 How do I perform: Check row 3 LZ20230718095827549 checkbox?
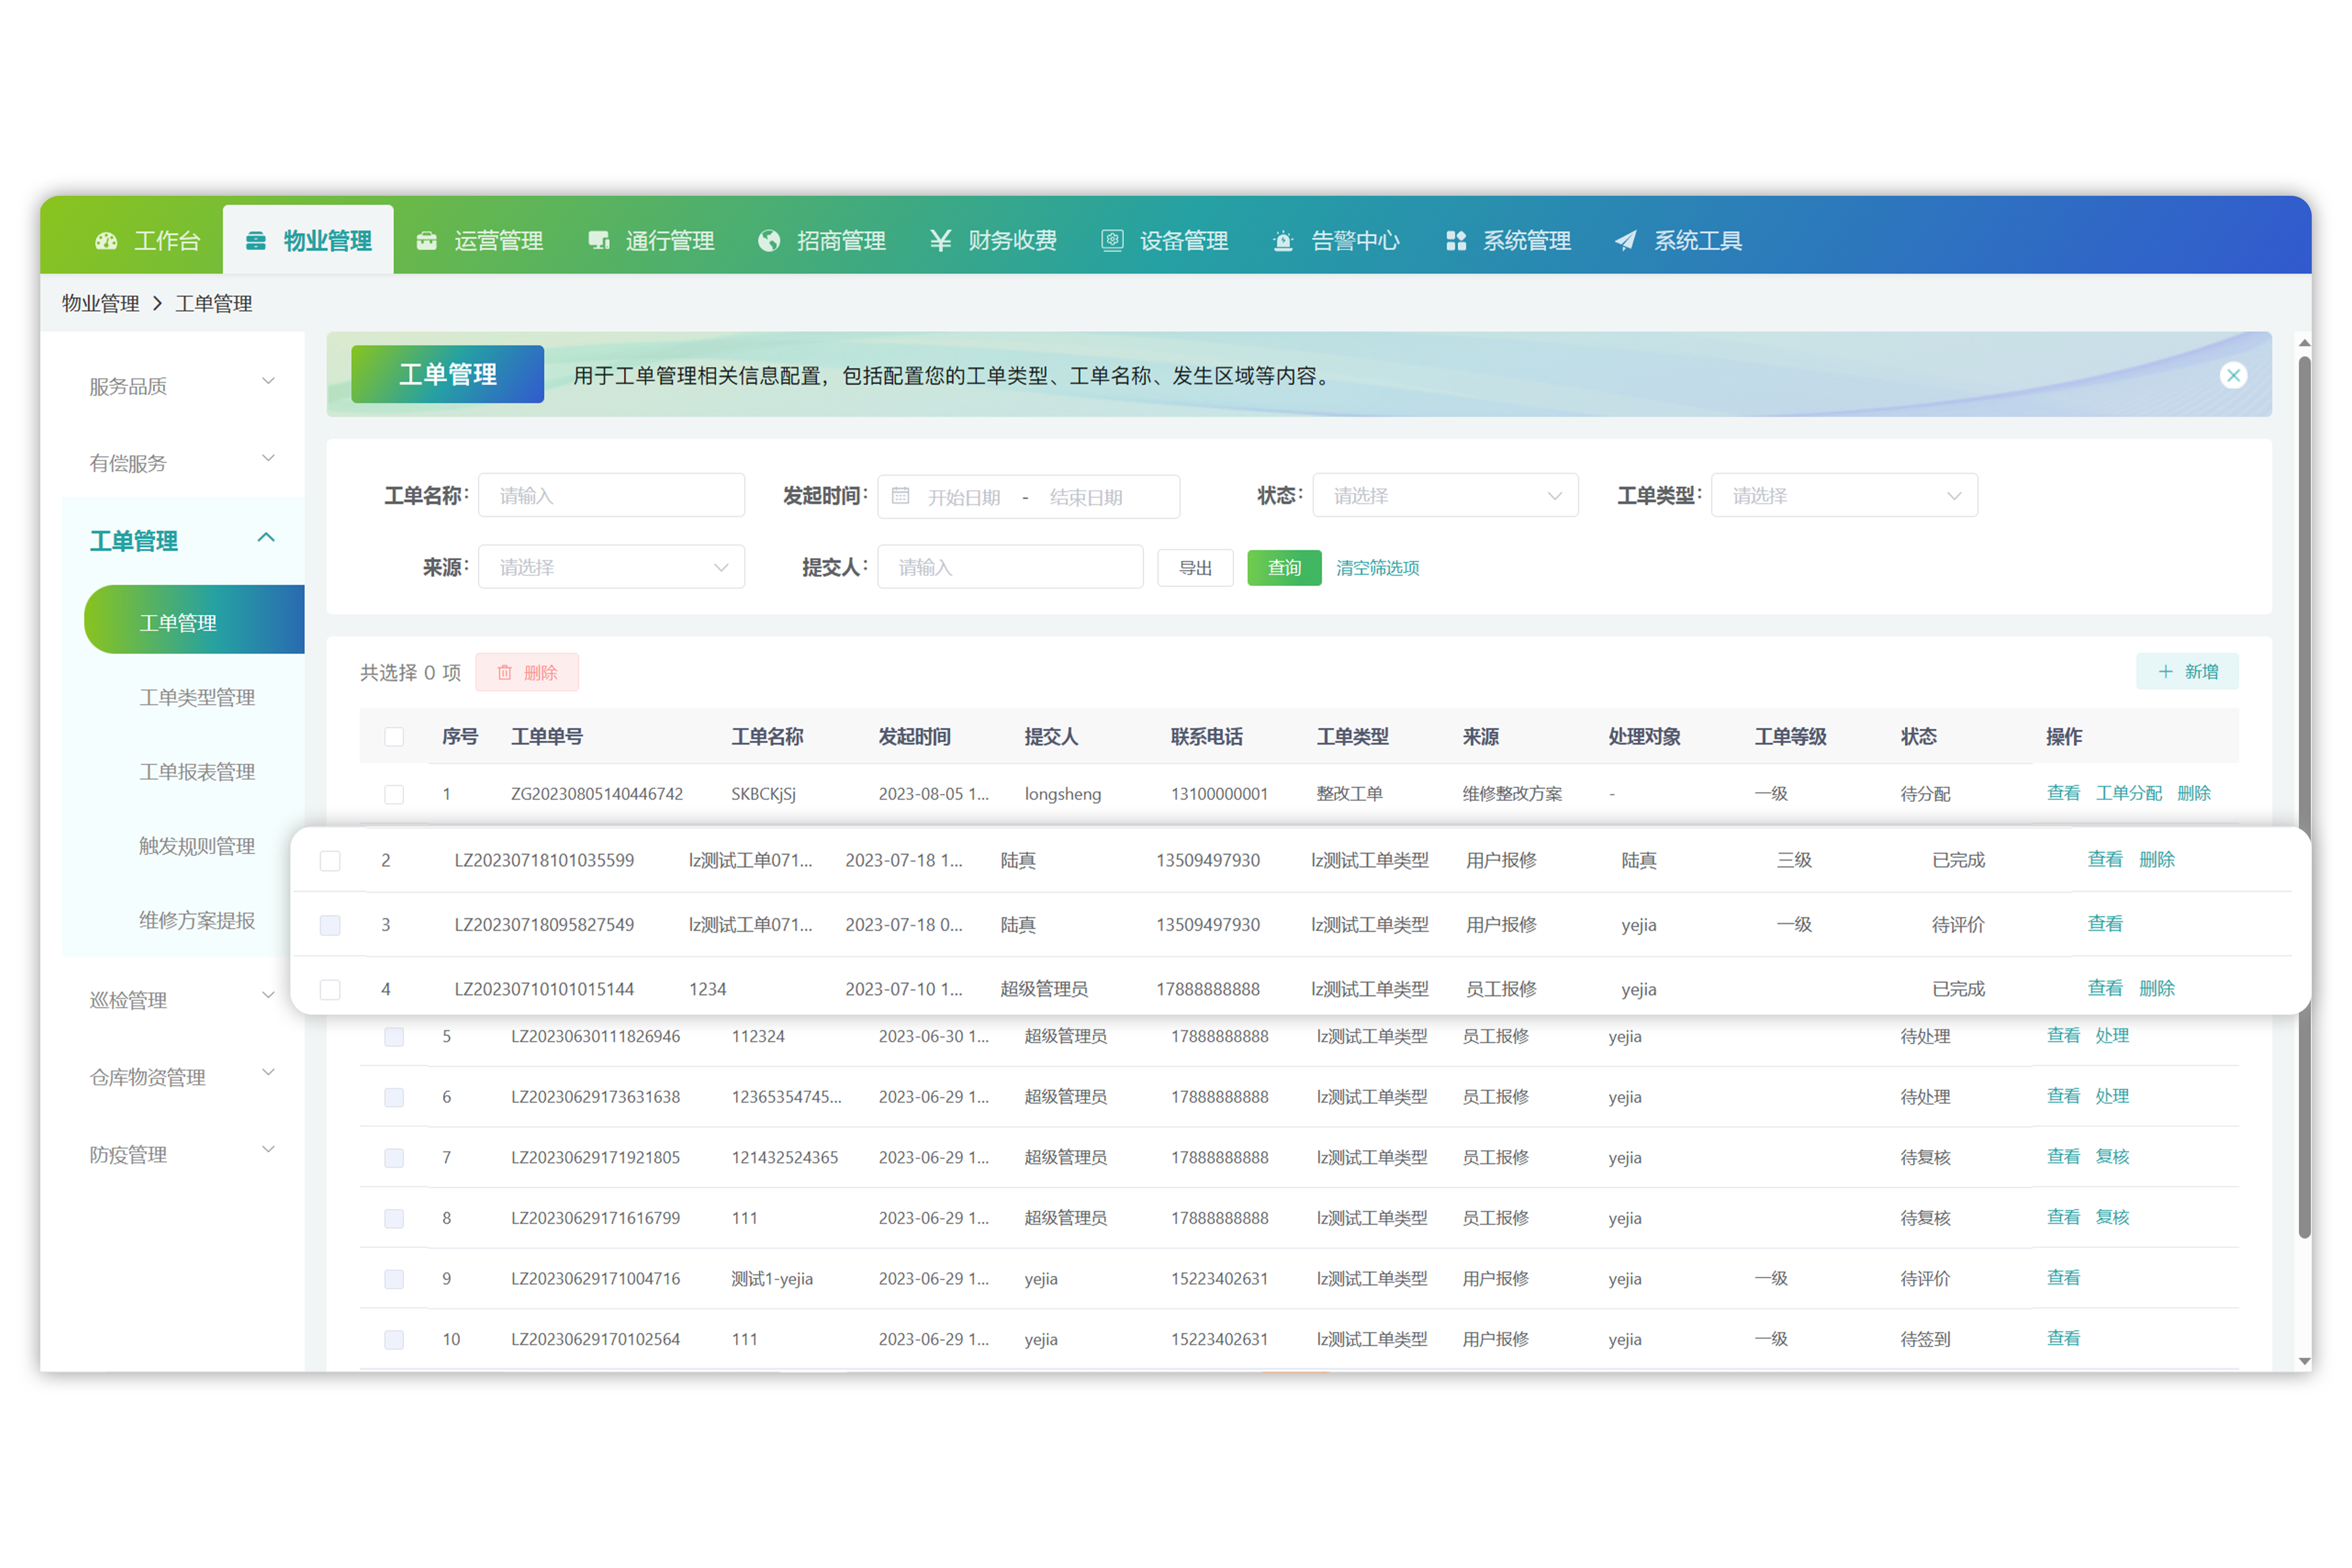point(330,925)
